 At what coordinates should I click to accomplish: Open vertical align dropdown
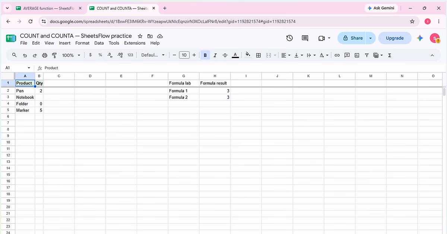(298, 55)
